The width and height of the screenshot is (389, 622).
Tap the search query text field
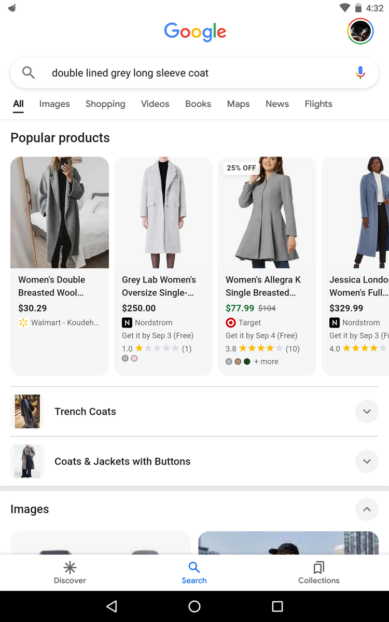coord(192,73)
